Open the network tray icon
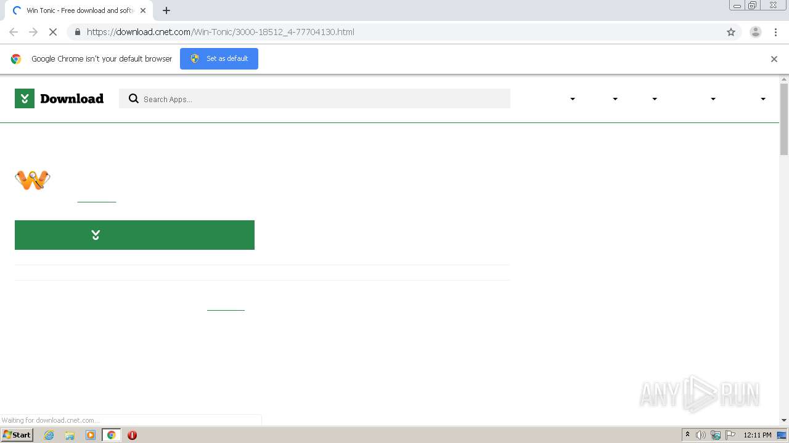Screen dimensions: 789x443 click(x=716, y=435)
